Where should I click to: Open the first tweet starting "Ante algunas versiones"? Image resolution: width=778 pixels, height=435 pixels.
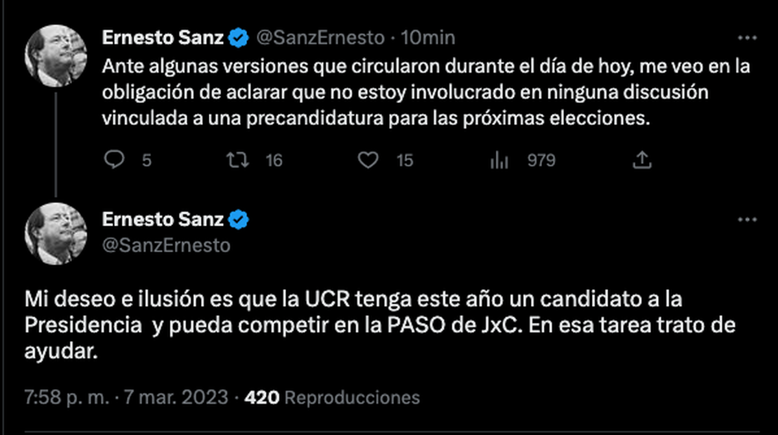[421, 93]
